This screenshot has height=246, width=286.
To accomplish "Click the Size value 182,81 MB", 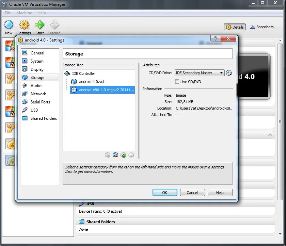I will pyautogui.click(x=185, y=102).
